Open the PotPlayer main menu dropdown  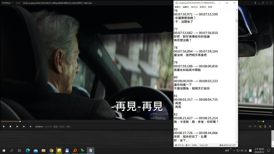7,3
